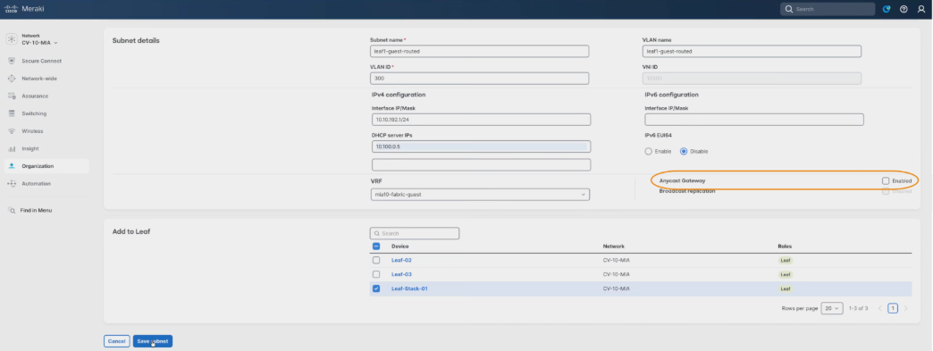Click the DHCP server IPs field 10.100.0.5
The image size is (933, 351).
click(482, 146)
